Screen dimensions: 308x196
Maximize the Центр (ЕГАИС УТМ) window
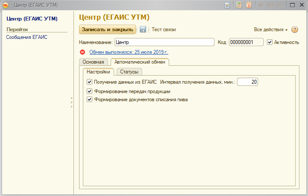pyautogui.click(x=292, y=5)
